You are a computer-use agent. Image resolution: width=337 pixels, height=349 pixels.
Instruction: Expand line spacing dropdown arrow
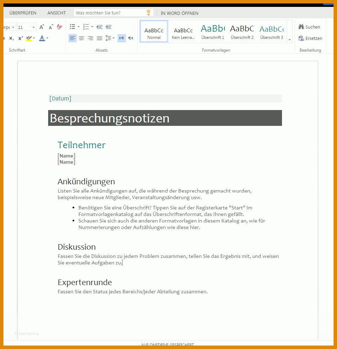tap(113, 38)
